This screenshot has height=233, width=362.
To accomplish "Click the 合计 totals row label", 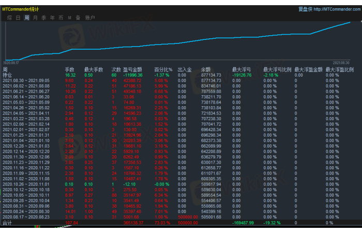I will [x=7, y=223].
